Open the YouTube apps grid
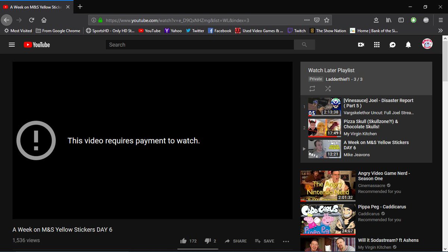Viewport: 448px width, 252px height. [x=377, y=45]
